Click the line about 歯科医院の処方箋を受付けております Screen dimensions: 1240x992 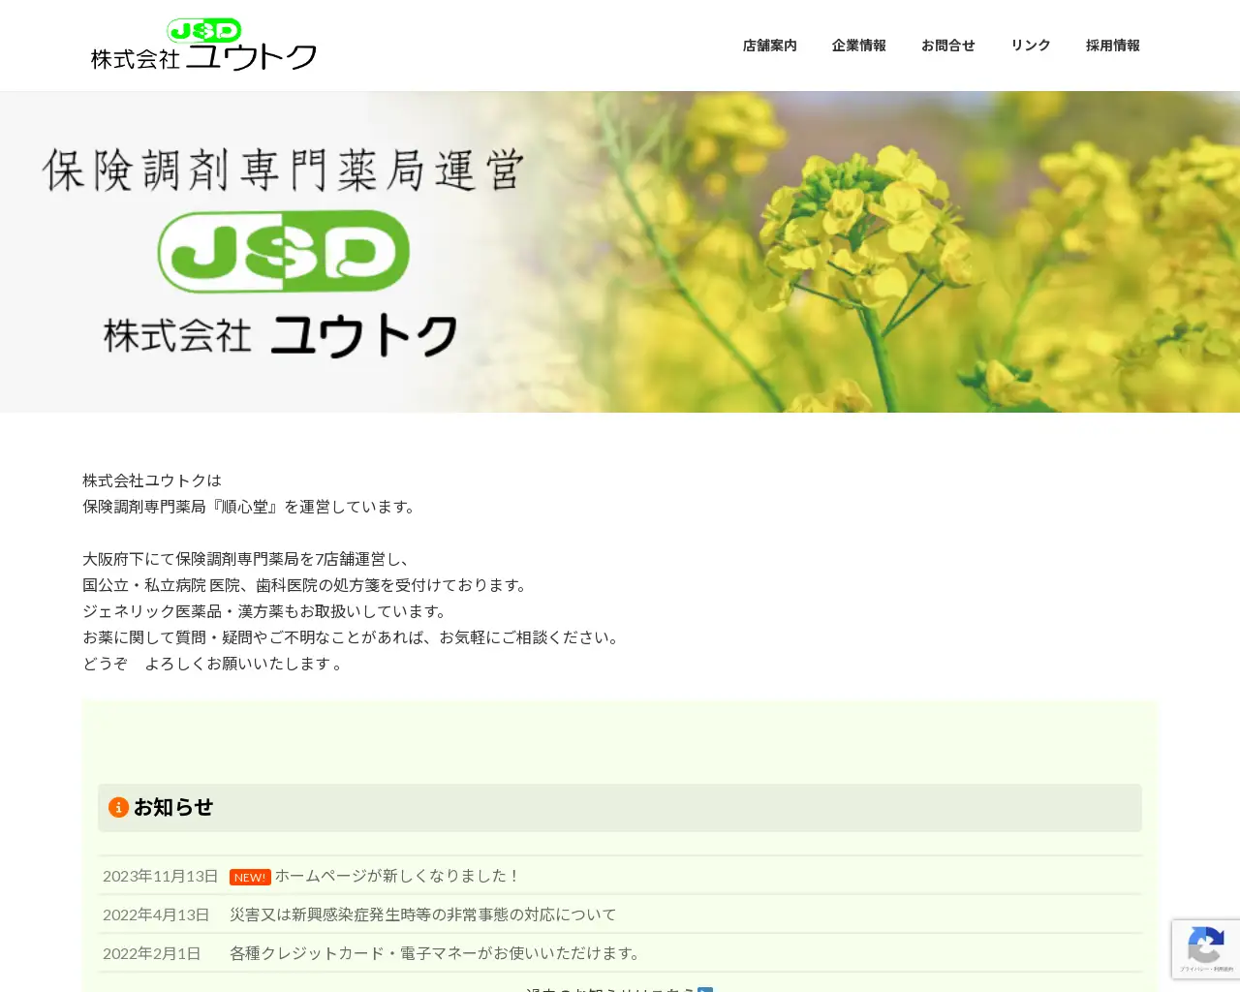click(x=307, y=585)
